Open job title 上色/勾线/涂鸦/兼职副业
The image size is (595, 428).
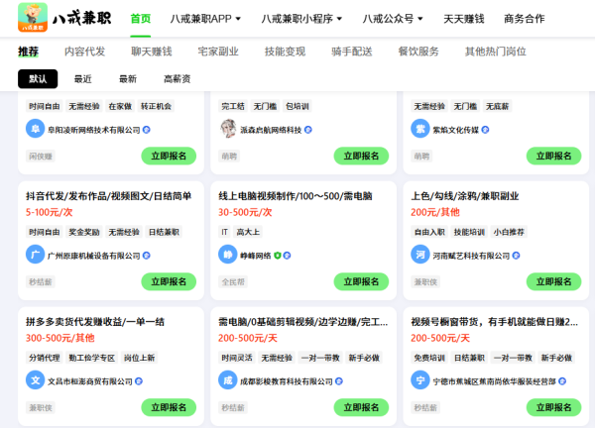click(465, 196)
